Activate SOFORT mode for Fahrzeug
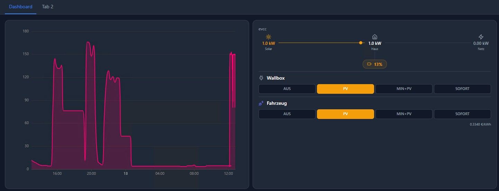The height and width of the screenshot is (191, 499). click(462, 114)
